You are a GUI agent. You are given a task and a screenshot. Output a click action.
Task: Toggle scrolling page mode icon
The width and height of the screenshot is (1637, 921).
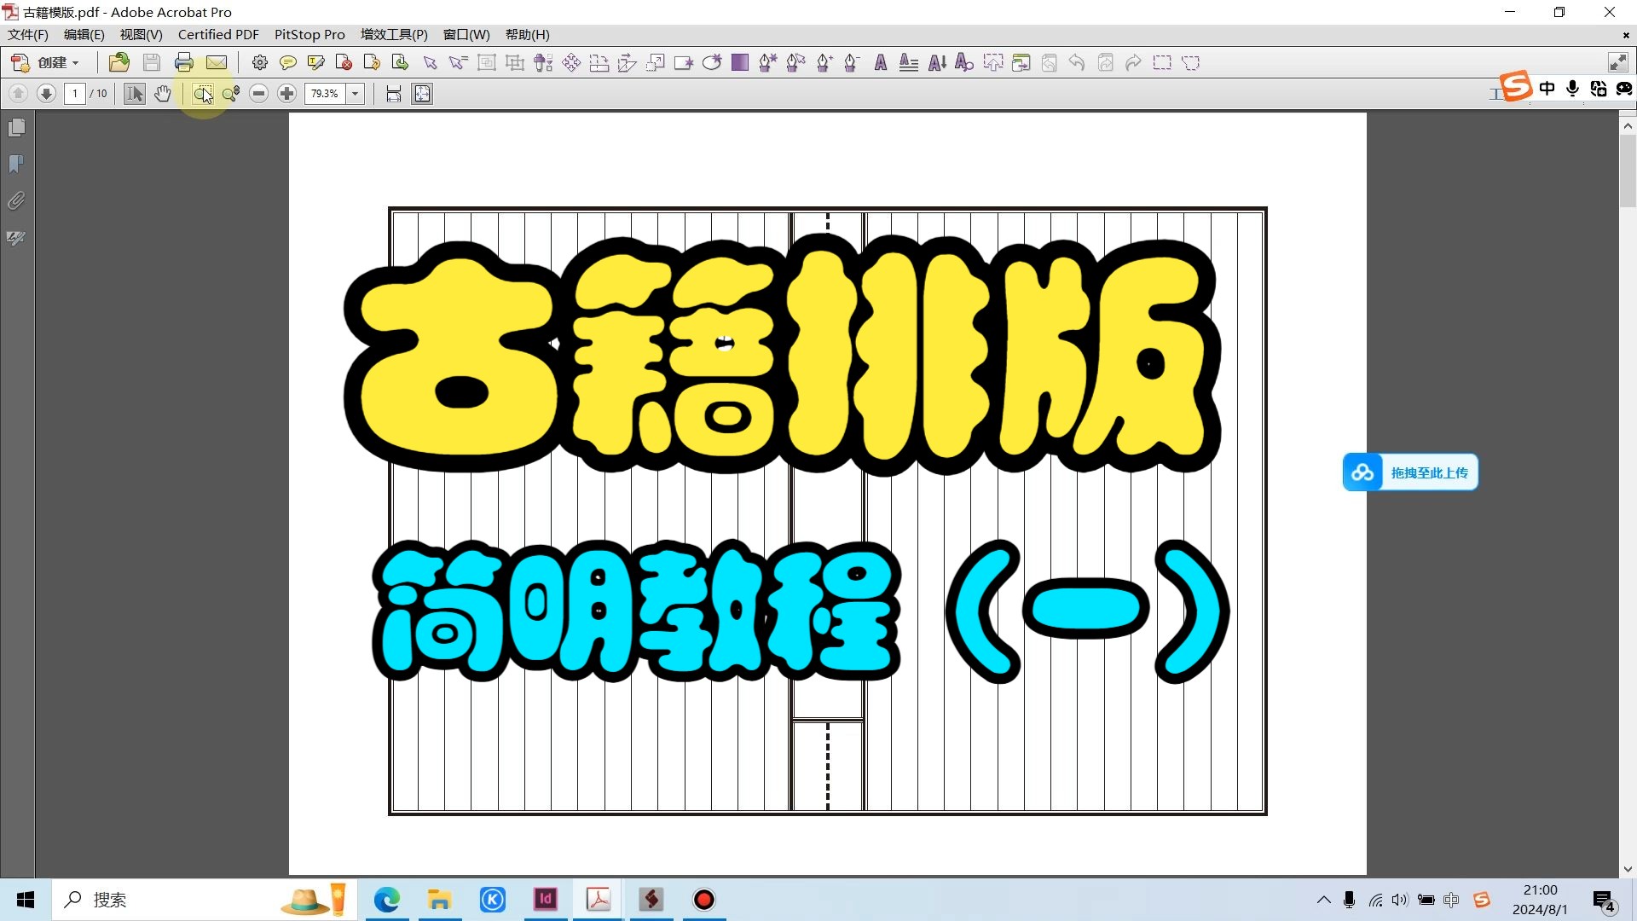point(393,93)
